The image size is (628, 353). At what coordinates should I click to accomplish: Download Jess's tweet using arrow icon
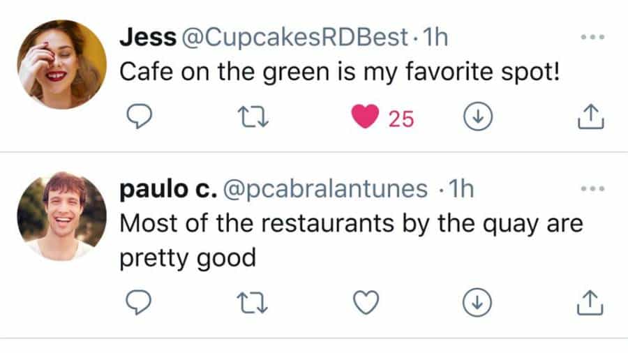pos(479,119)
